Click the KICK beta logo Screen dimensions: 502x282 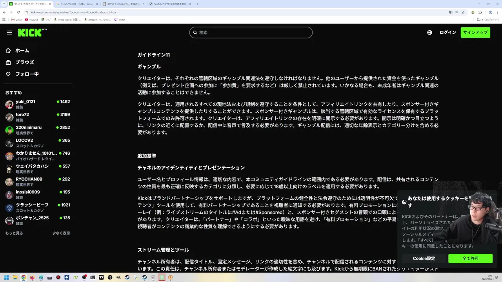pos(32,33)
